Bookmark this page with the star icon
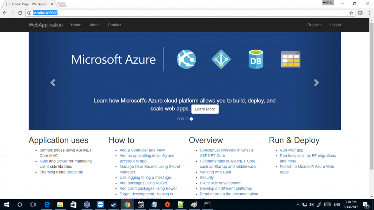 (x=351, y=13)
